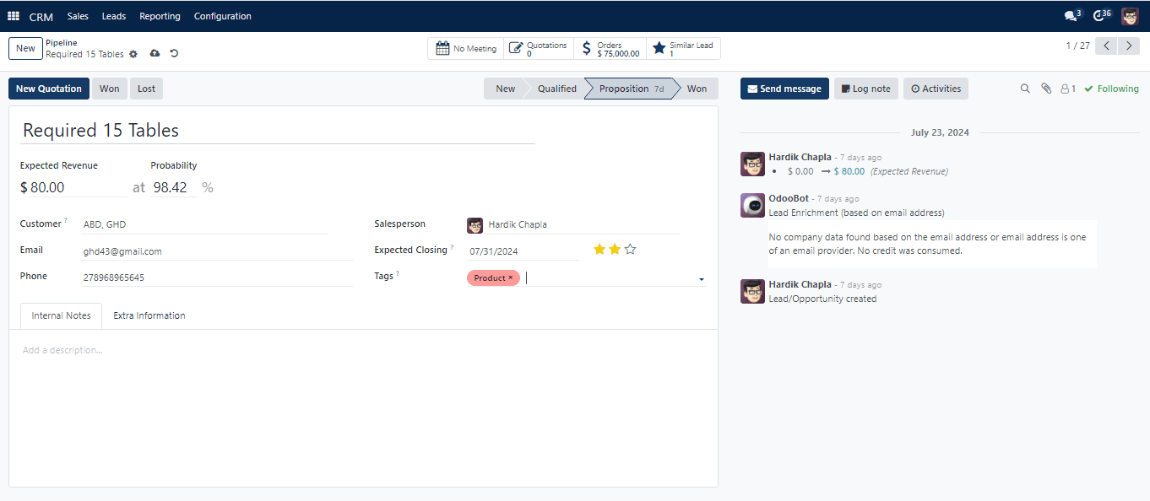Set priority to three stars

point(630,250)
